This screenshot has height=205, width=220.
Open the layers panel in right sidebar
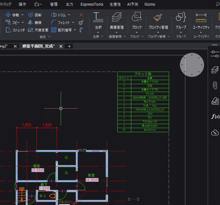click(215, 70)
